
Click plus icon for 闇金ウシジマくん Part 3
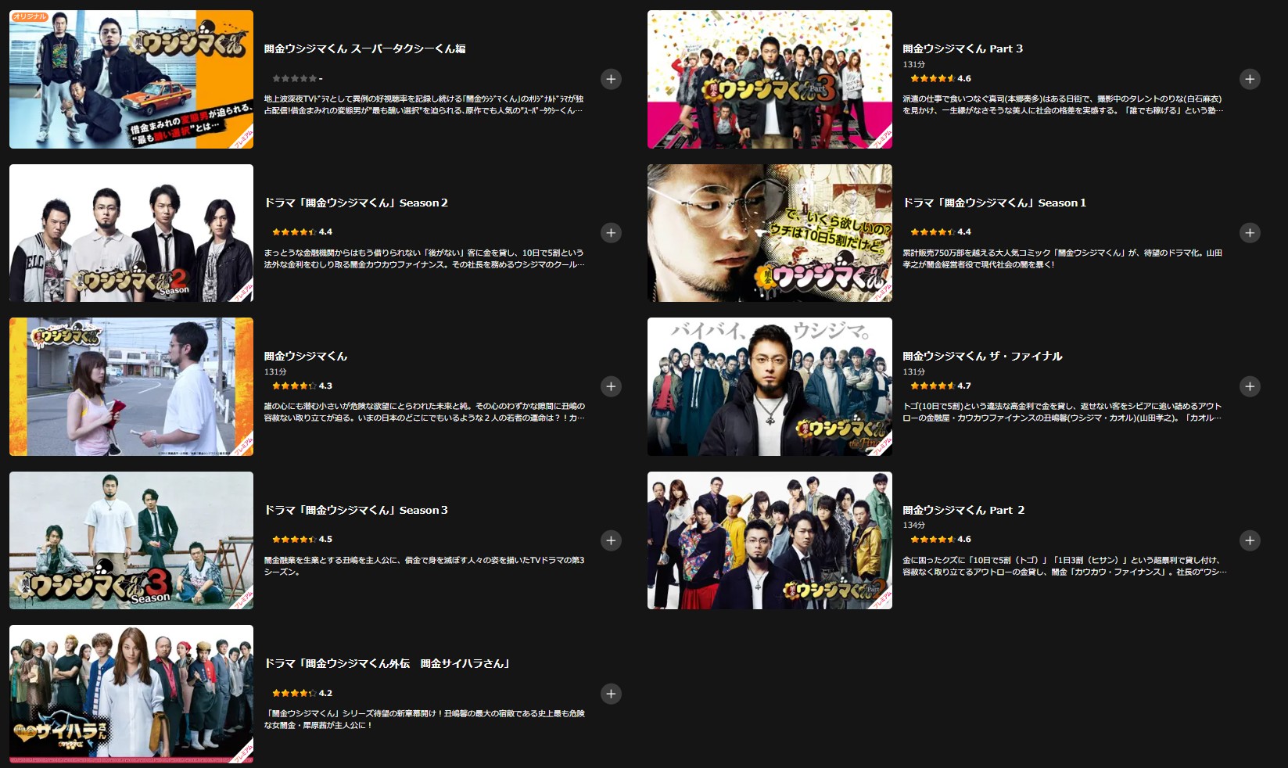coord(1250,79)
